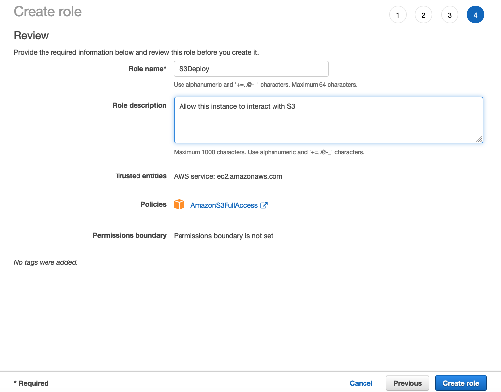Click the '* Required' footnote
Viewport: 501px width, 392px height.
pos(31,383)
